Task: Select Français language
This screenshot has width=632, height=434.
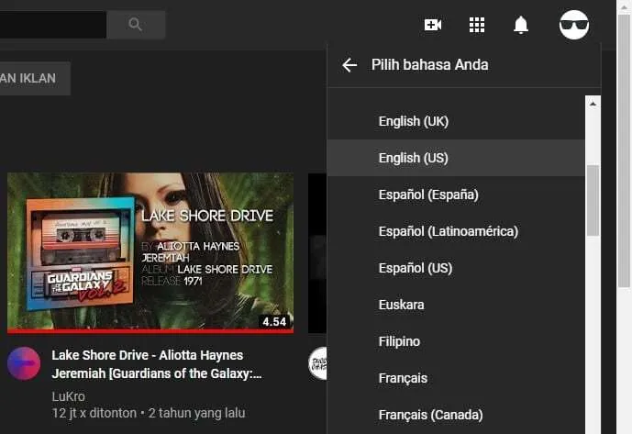Action: point(456,378)
